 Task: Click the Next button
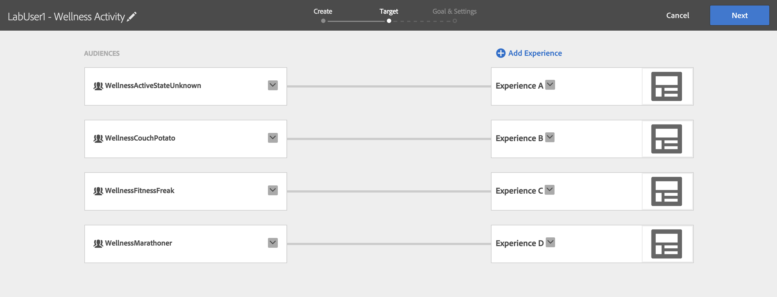coord(739,15)
